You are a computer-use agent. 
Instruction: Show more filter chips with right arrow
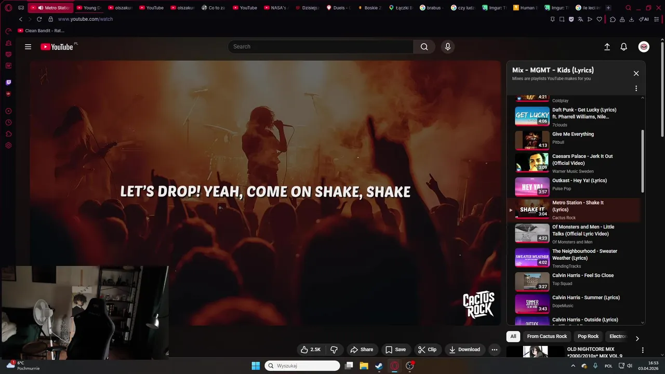coord(637,338)
